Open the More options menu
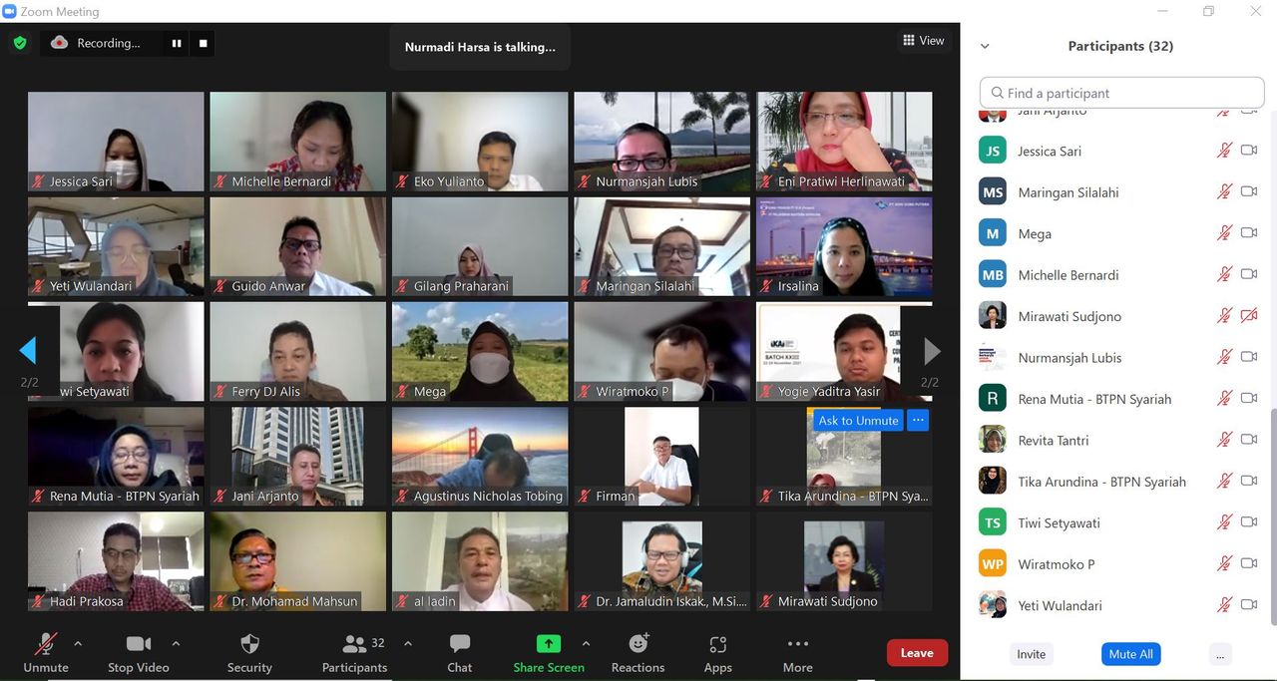Screen dimensions: 1277x681 (797, 652)
